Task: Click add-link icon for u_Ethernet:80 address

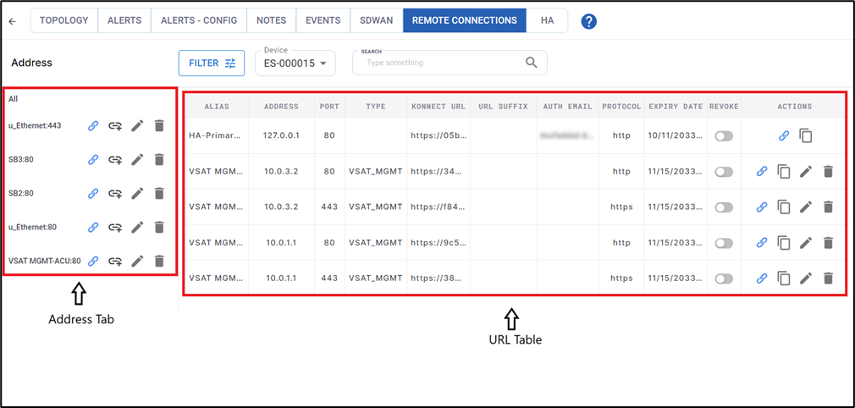Action: pos(115,228)
